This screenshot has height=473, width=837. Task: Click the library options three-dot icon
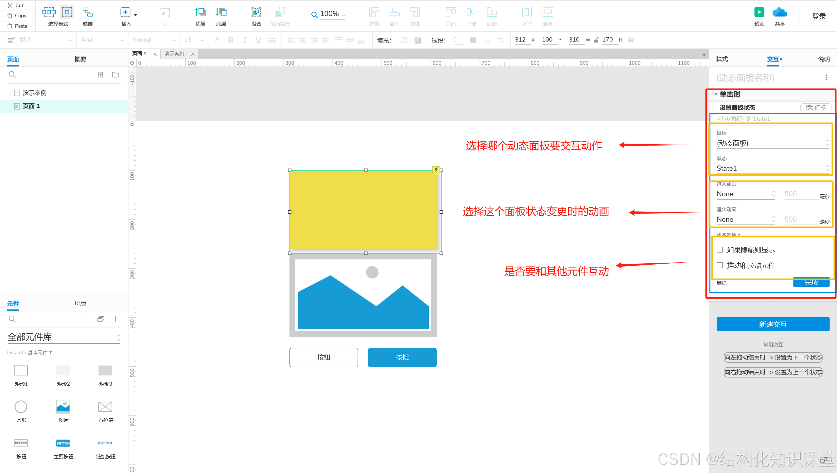pos(115,319)
